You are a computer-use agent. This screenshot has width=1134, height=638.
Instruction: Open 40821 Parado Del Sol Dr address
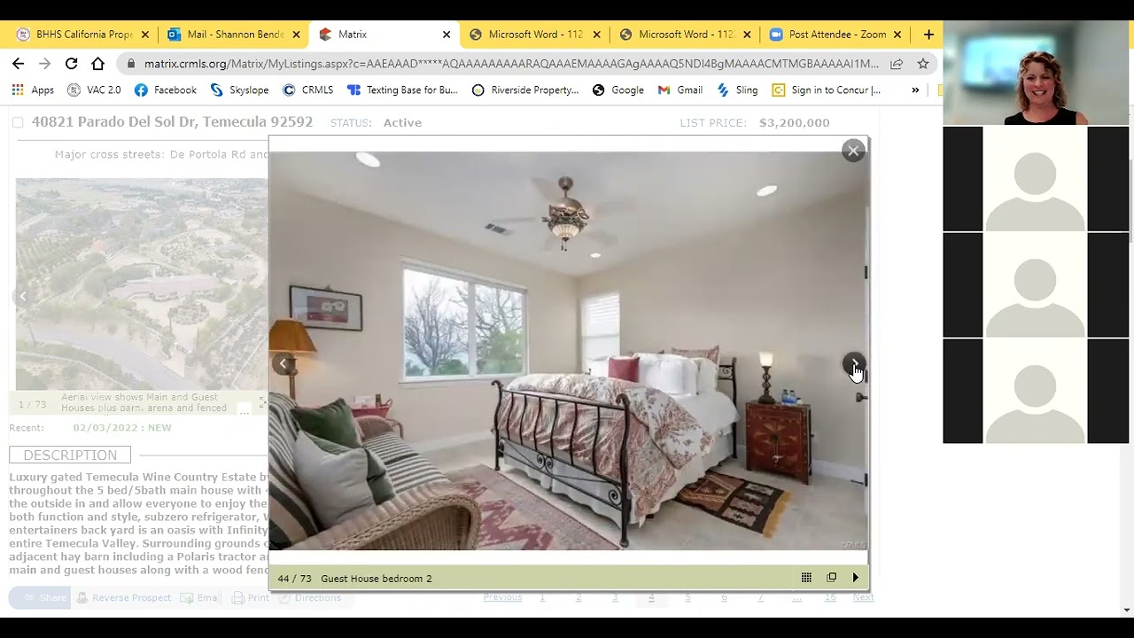172,122
